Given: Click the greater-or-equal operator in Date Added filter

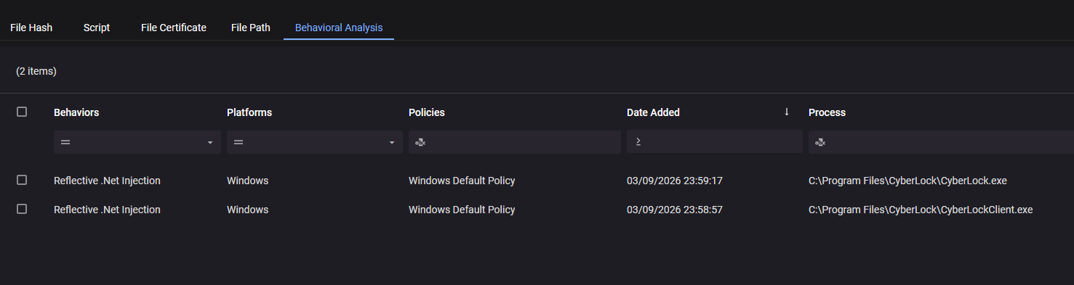Looking at the screenshot, I should click(638, 141).
